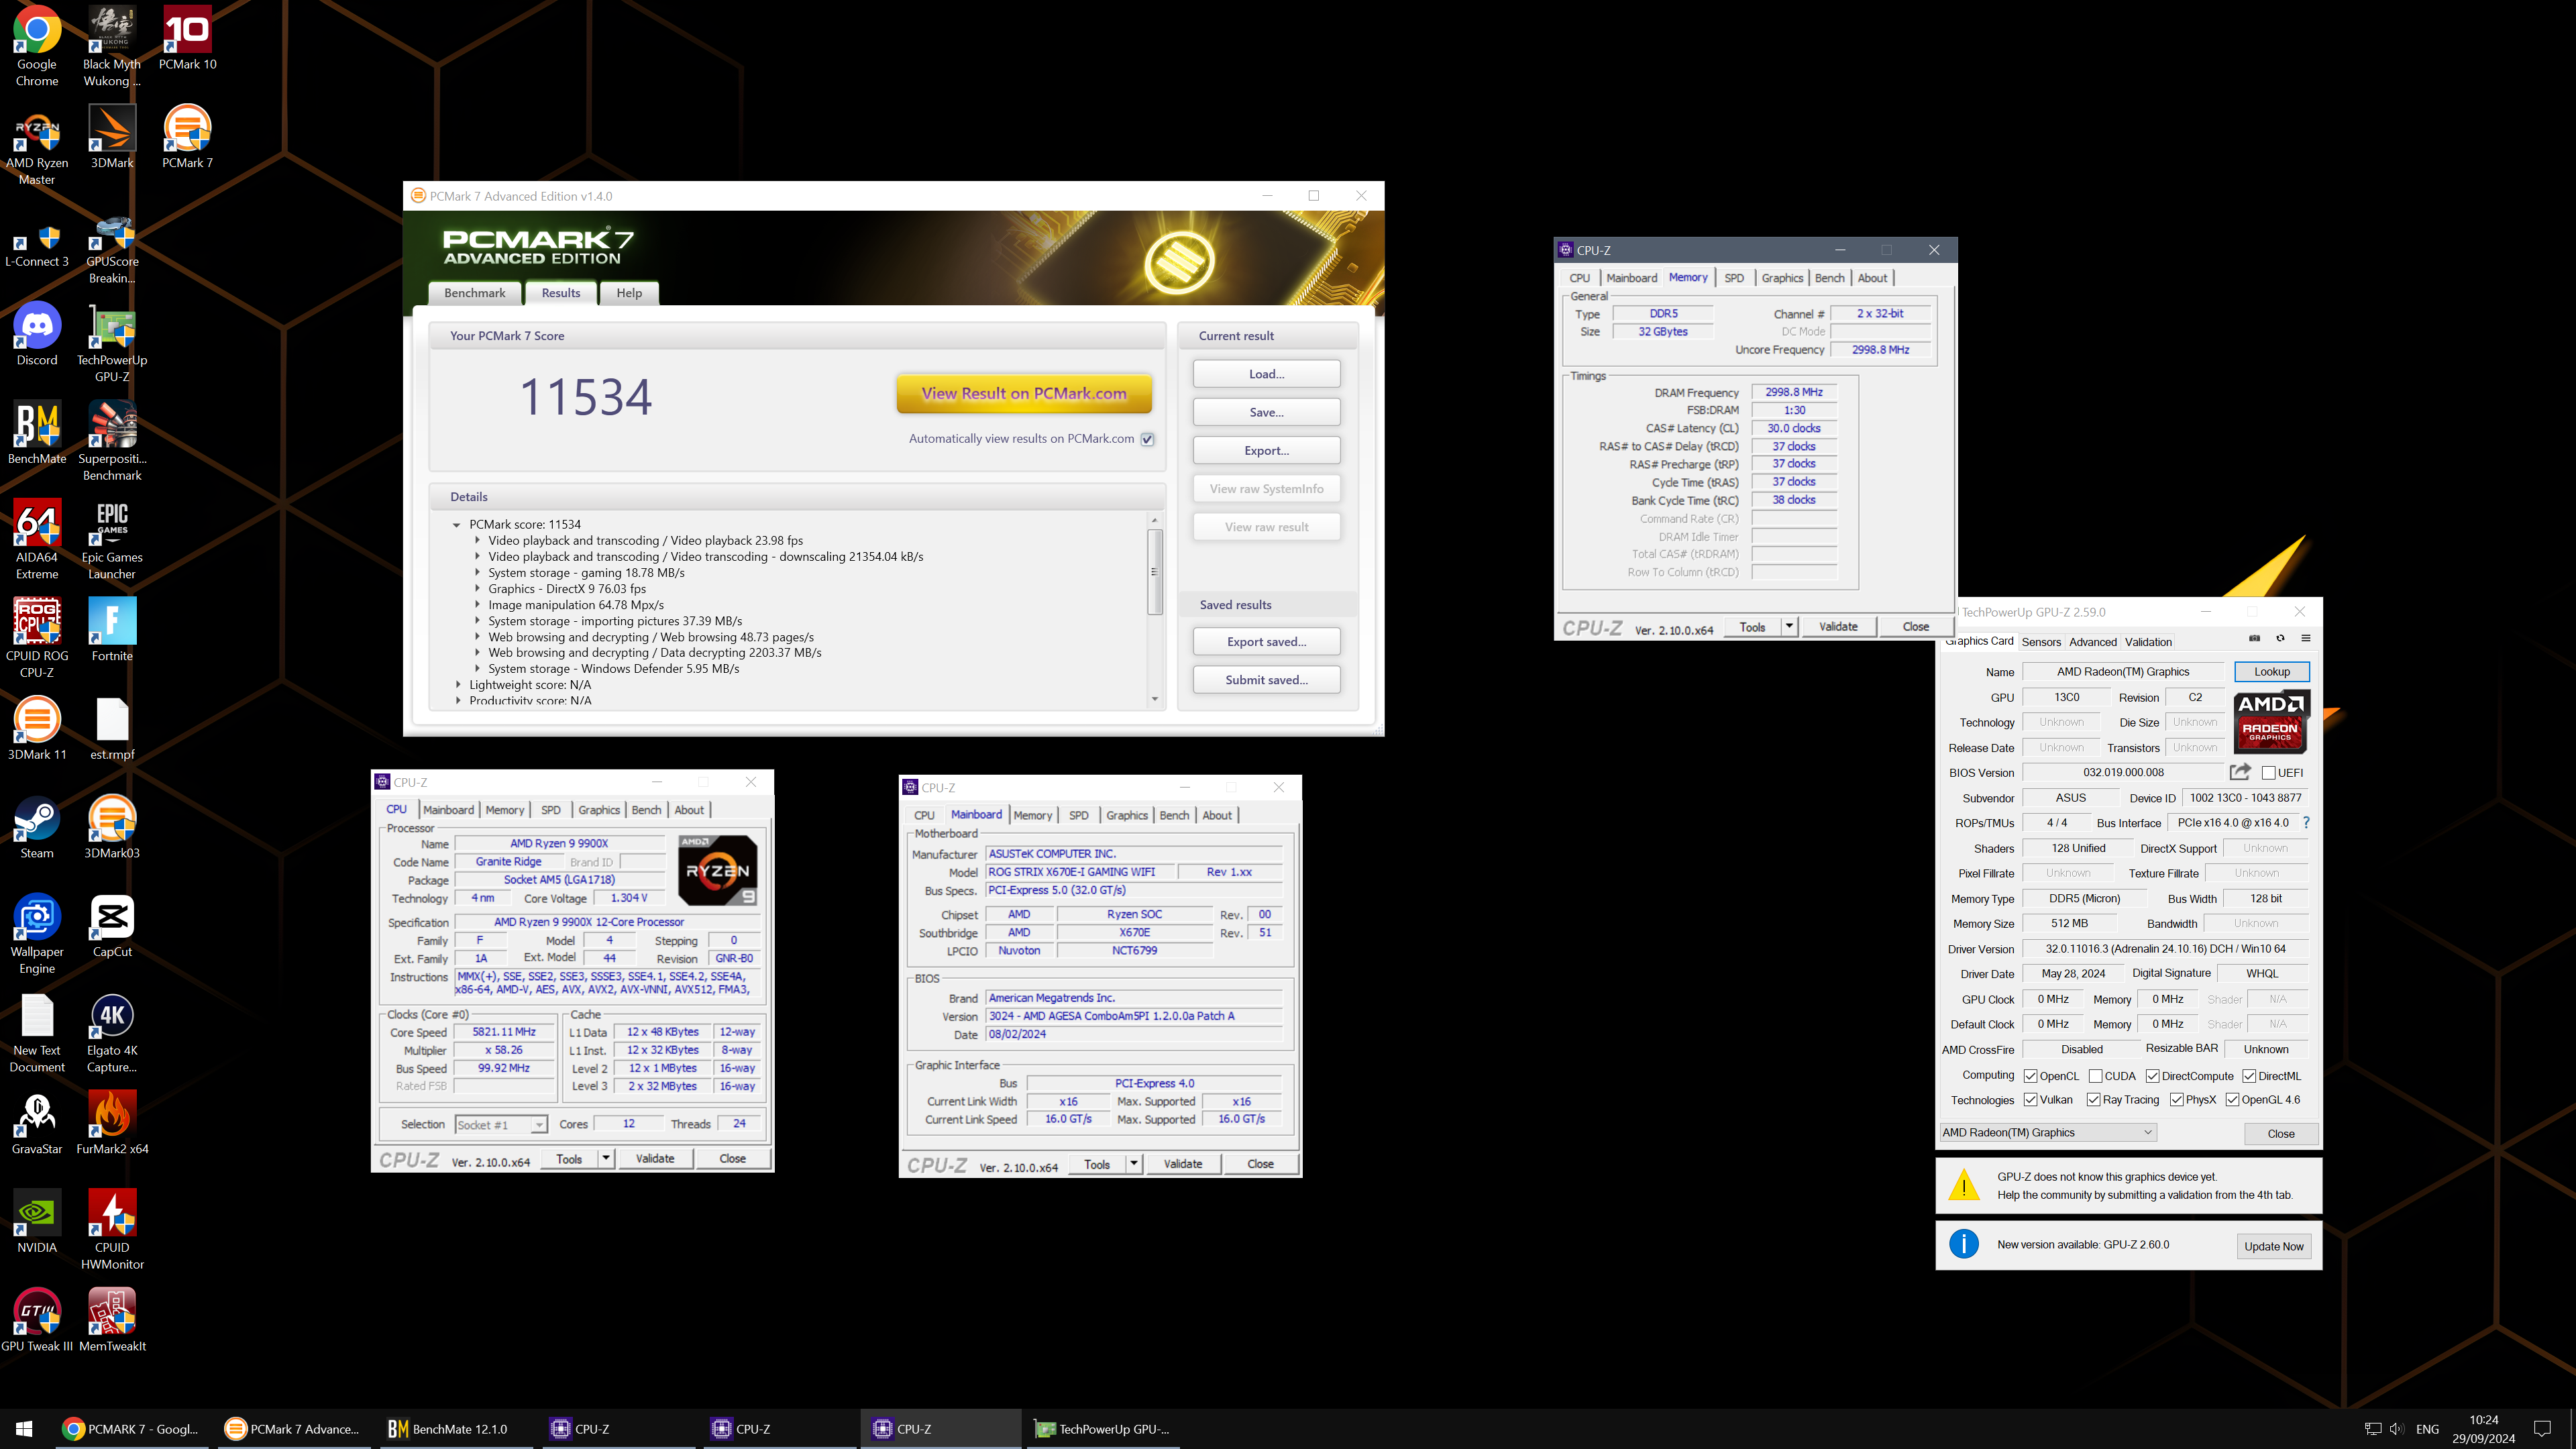Open Google Chrome desktop icon
This screenshot has width=2576, height=1449.
[37, 46]
